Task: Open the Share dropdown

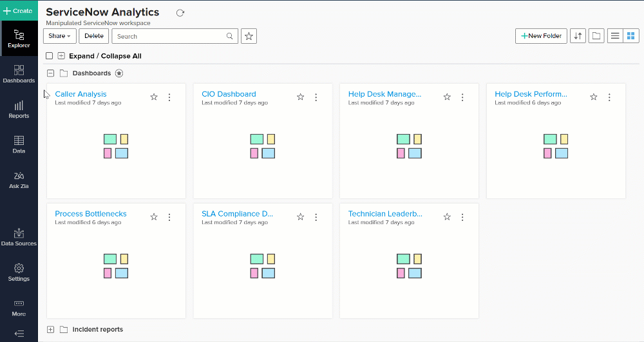Action: click(60, 36)
